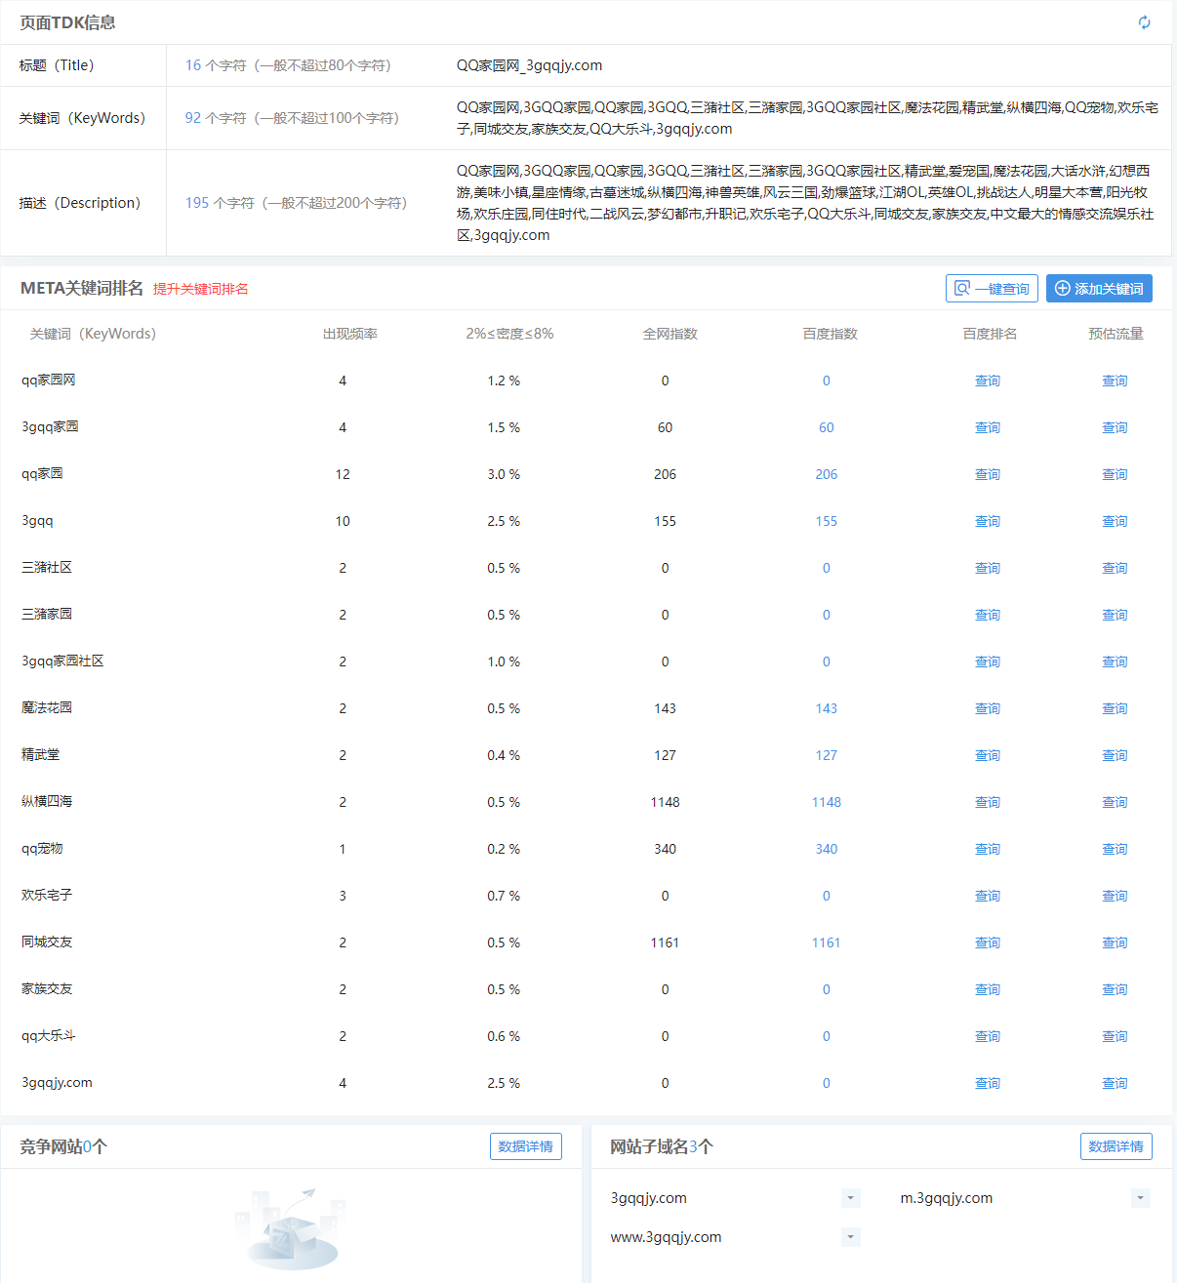Query 预估流量 for 三猪家园
This screenshot has height=1283, width=1177.
(x=1115, y=615)
